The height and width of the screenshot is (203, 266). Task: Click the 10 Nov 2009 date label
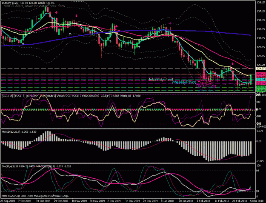79,201
